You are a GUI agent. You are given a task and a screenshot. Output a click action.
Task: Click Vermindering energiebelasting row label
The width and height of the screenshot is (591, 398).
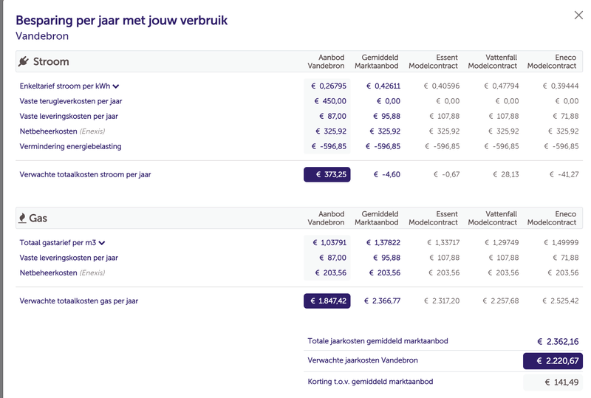point(70,146)
